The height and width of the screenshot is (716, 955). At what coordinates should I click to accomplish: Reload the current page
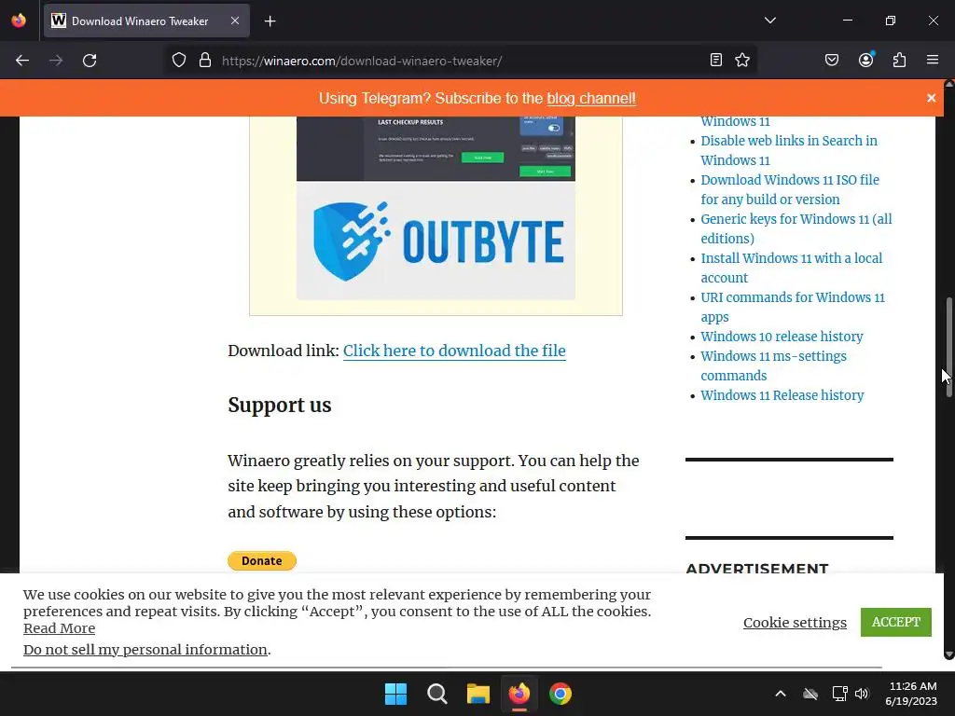click(x=90, y=61)
